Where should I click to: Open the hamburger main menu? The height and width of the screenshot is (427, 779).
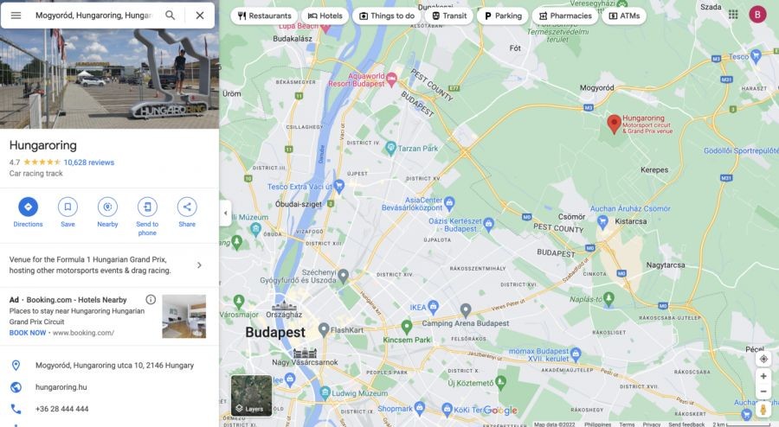click(16, 16)
